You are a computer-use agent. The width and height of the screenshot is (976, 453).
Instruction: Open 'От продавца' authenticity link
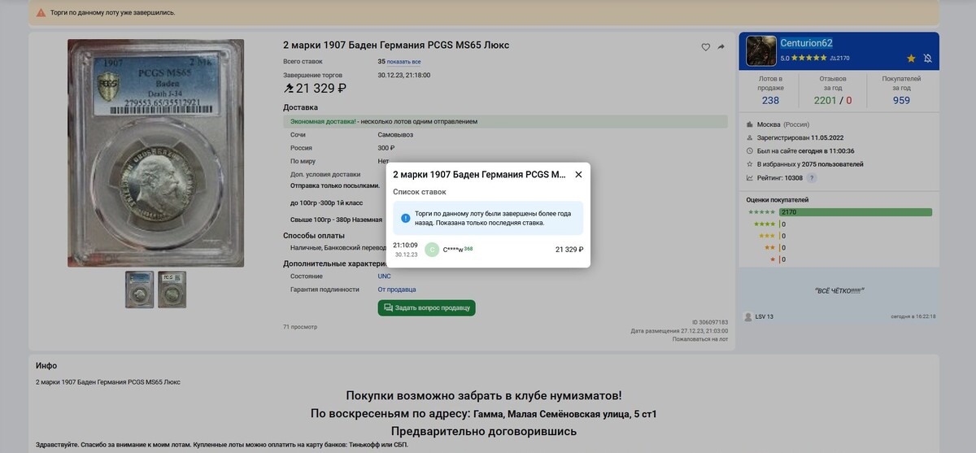[397, 290]
